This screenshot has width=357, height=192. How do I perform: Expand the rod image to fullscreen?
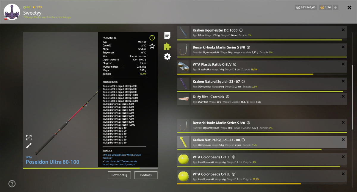click(29, 138)
